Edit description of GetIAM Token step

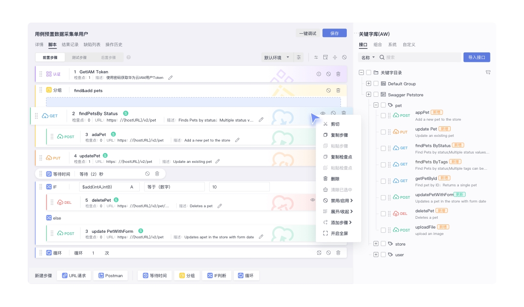(170, 78)
